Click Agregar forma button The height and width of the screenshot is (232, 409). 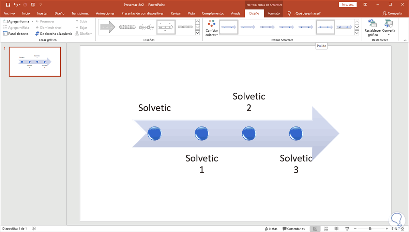(16, 21)
